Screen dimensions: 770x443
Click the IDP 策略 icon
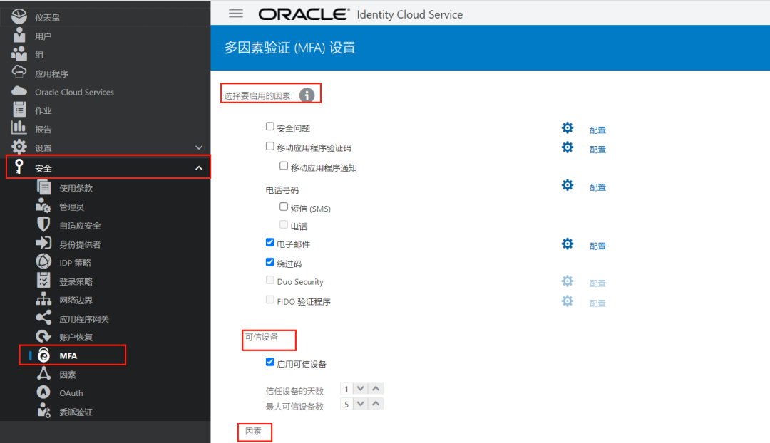tap(43, 262)
